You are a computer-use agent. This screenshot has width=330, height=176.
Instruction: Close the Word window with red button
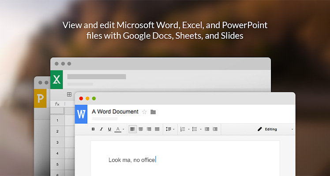(x=81, y=99)
